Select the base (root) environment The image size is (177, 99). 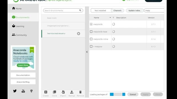click(63, 18)
